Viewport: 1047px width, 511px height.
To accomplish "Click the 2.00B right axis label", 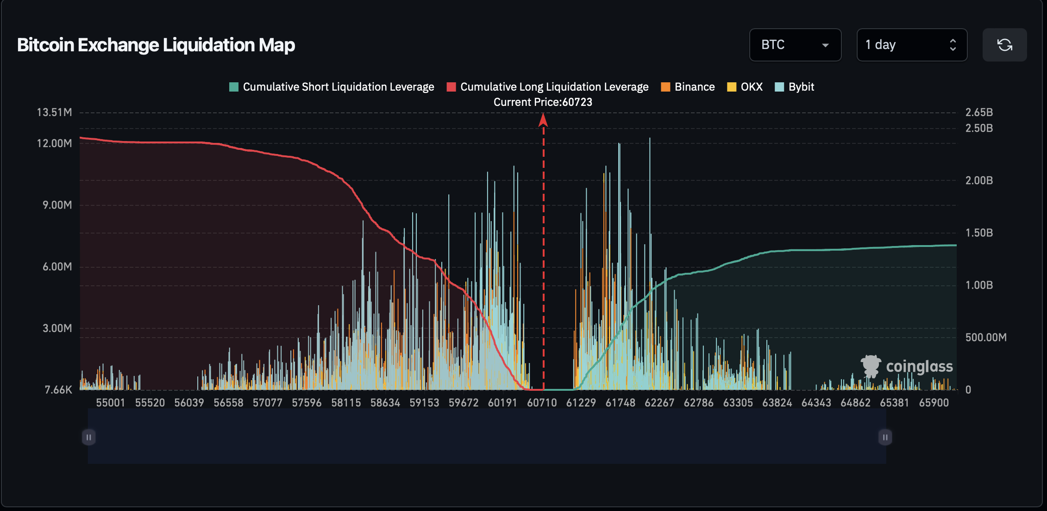I will (979, 180).
